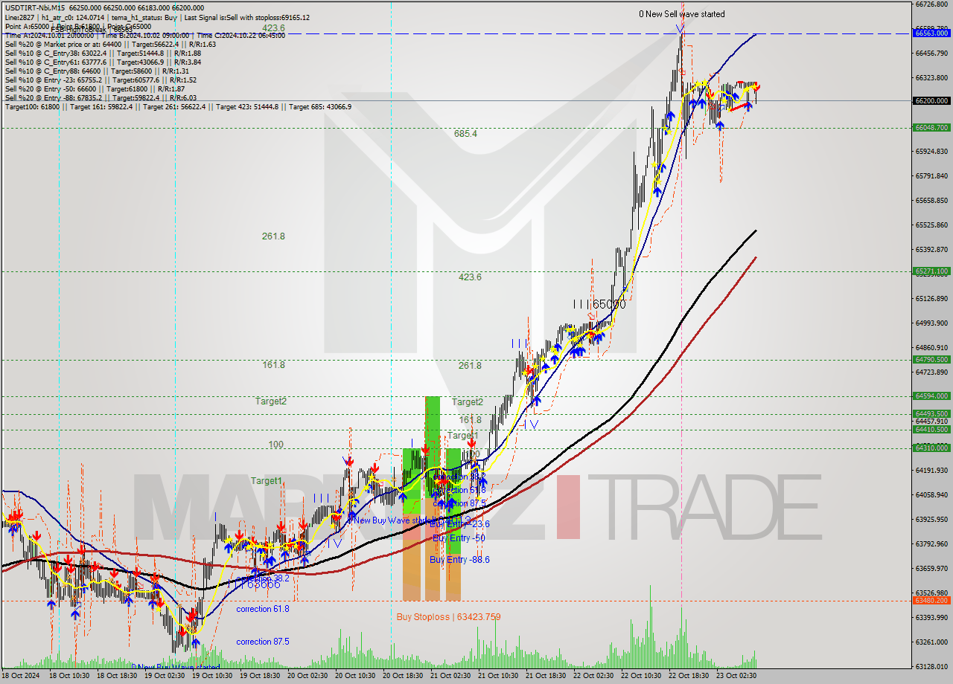Click the green 64594.000 price level tag
Screen dimensions: 953x684
pyautogui.click(x=931, y=396)
